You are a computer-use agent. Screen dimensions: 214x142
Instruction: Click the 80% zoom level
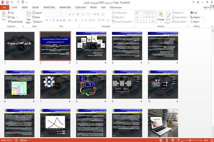(x=206, y=140)
